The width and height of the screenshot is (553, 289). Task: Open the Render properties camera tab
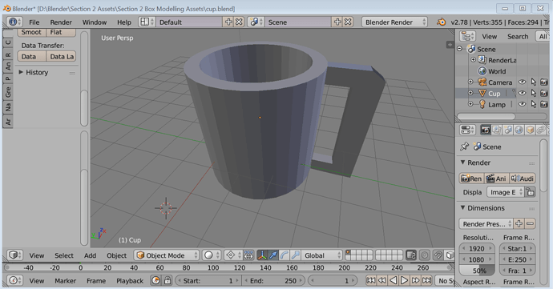pos(486,130)
